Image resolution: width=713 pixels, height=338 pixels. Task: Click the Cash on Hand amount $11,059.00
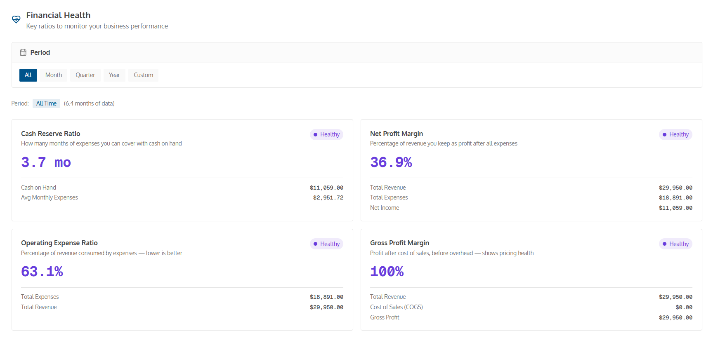pos(326,188)
